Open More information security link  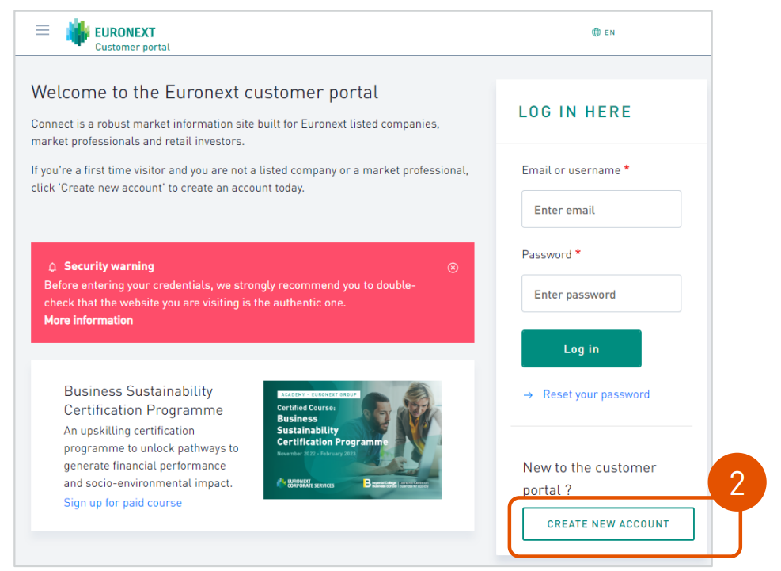(x=89, y=320)
